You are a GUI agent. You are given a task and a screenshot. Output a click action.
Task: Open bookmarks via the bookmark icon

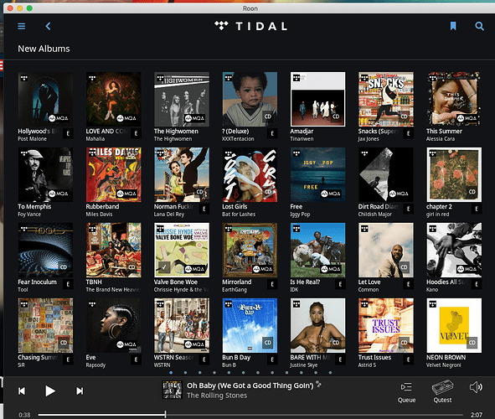453,26
